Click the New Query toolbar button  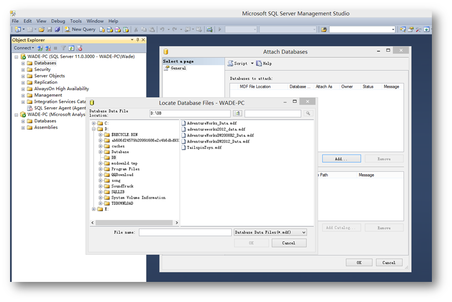80,30
